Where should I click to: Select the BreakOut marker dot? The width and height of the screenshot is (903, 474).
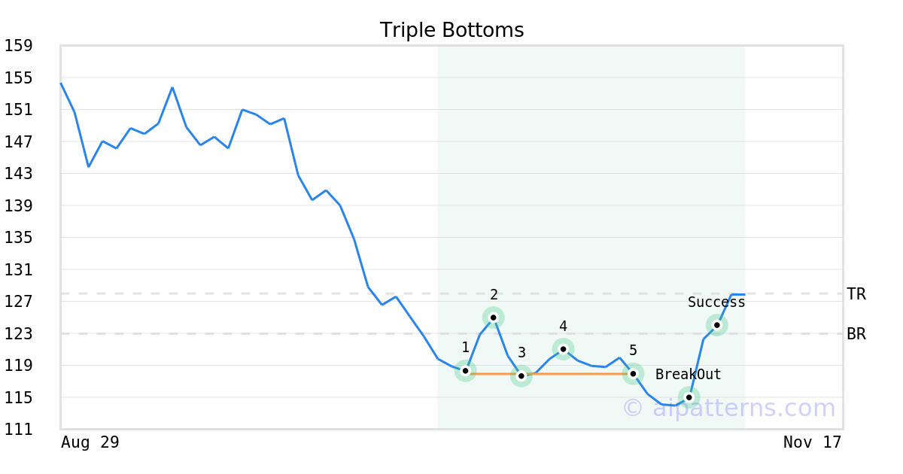pos(689,397)
